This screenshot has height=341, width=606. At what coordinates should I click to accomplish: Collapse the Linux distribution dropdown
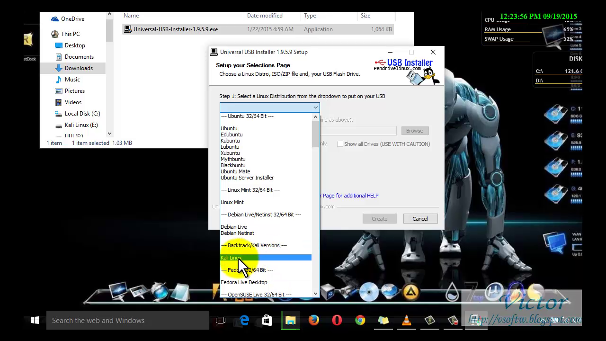point(315,108)
